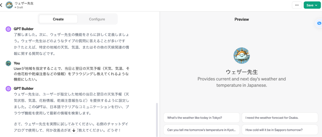Viewport: 322px width, 137px height.
Task: Open the three-dots more options menu
Action: click(297, 5)
